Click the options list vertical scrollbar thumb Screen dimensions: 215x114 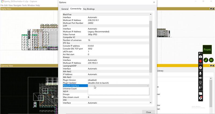pos(150,46)
